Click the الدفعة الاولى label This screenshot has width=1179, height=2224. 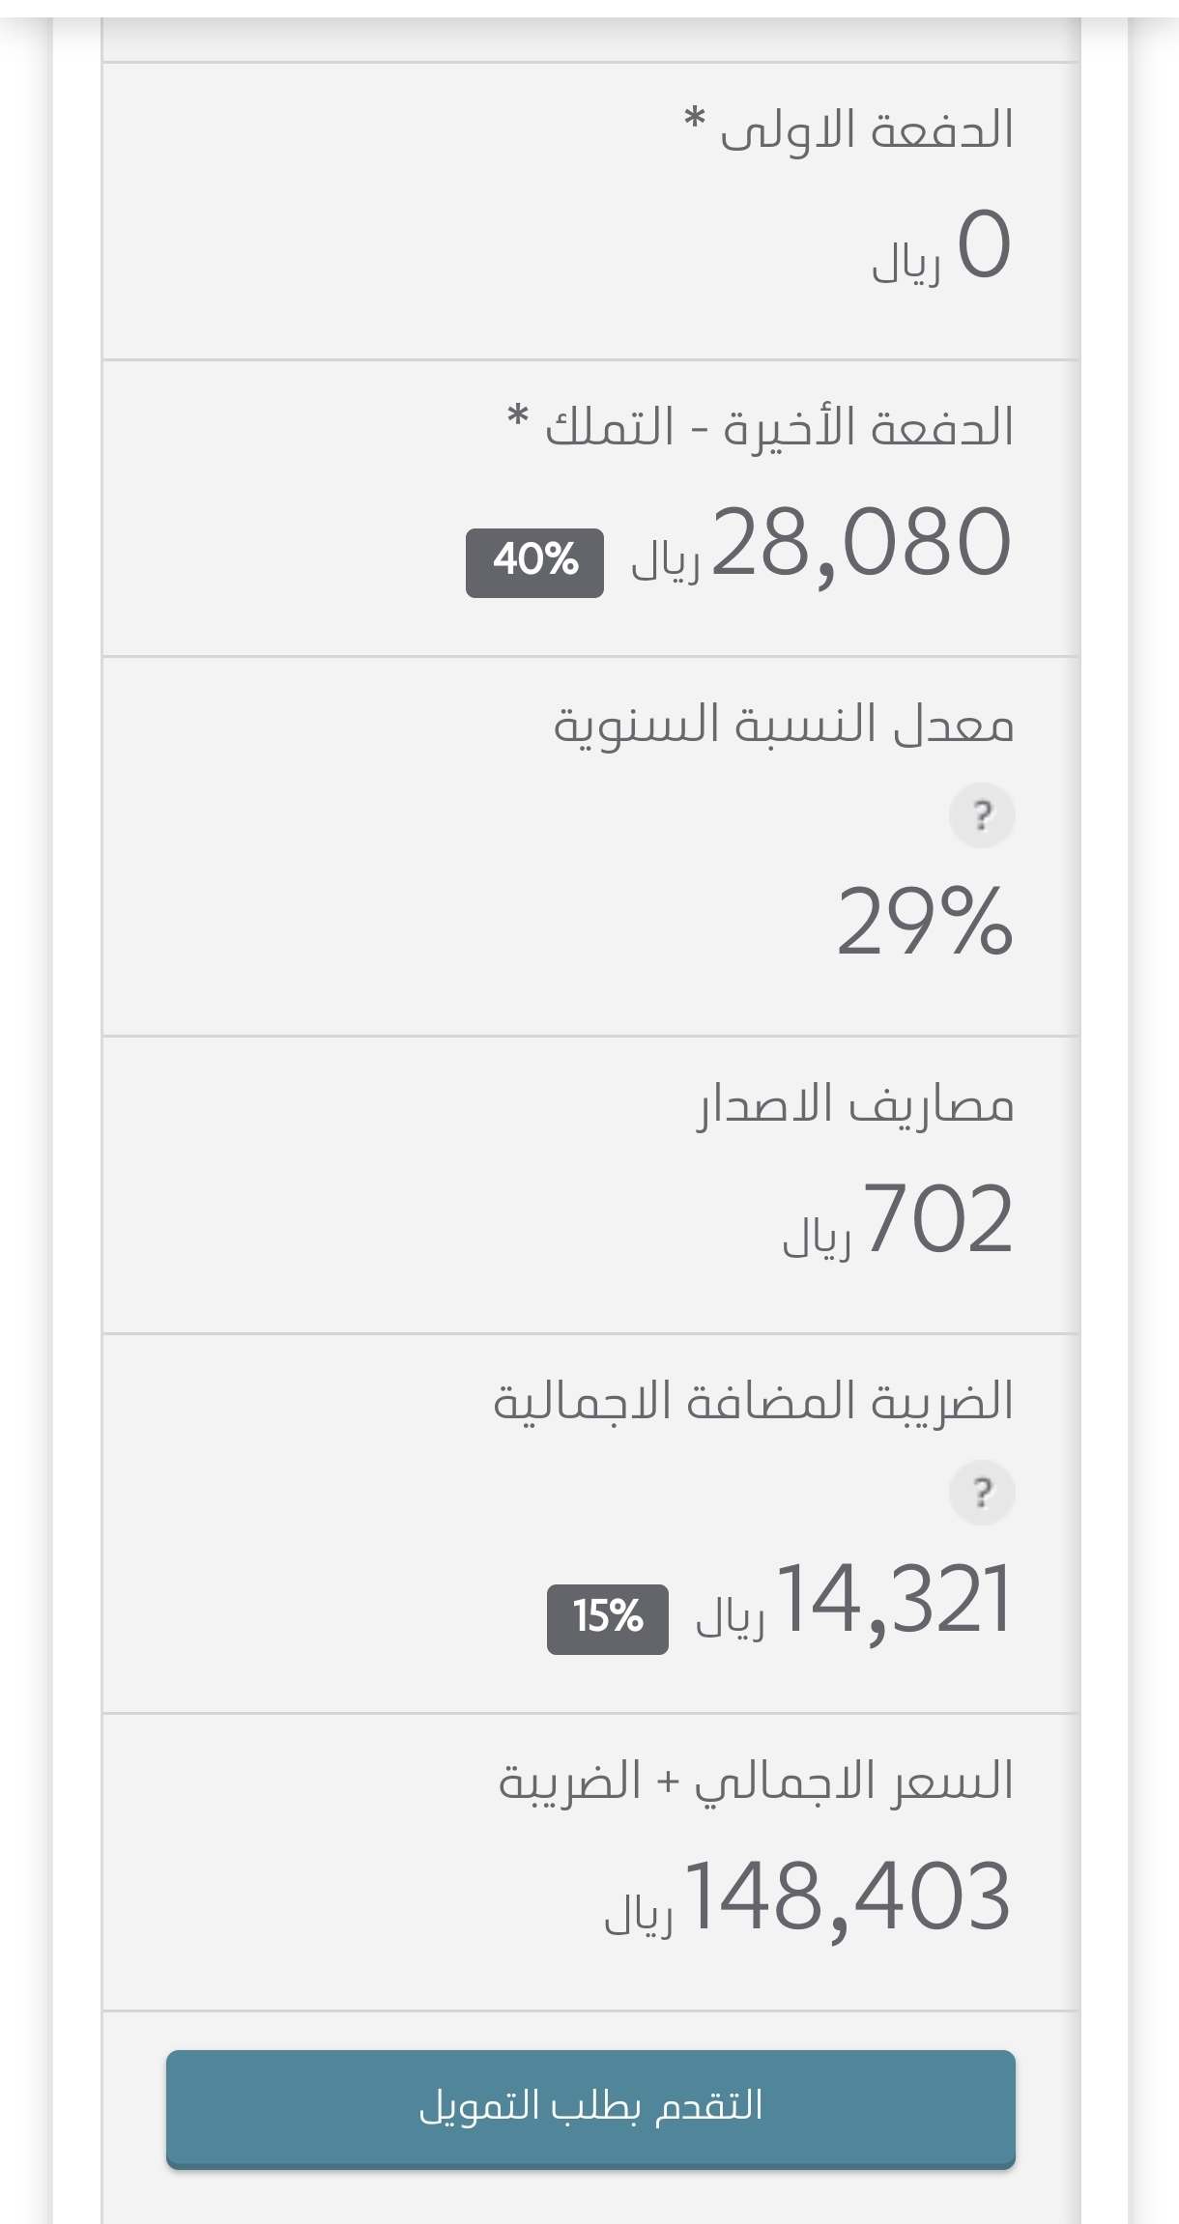point(867,129)
